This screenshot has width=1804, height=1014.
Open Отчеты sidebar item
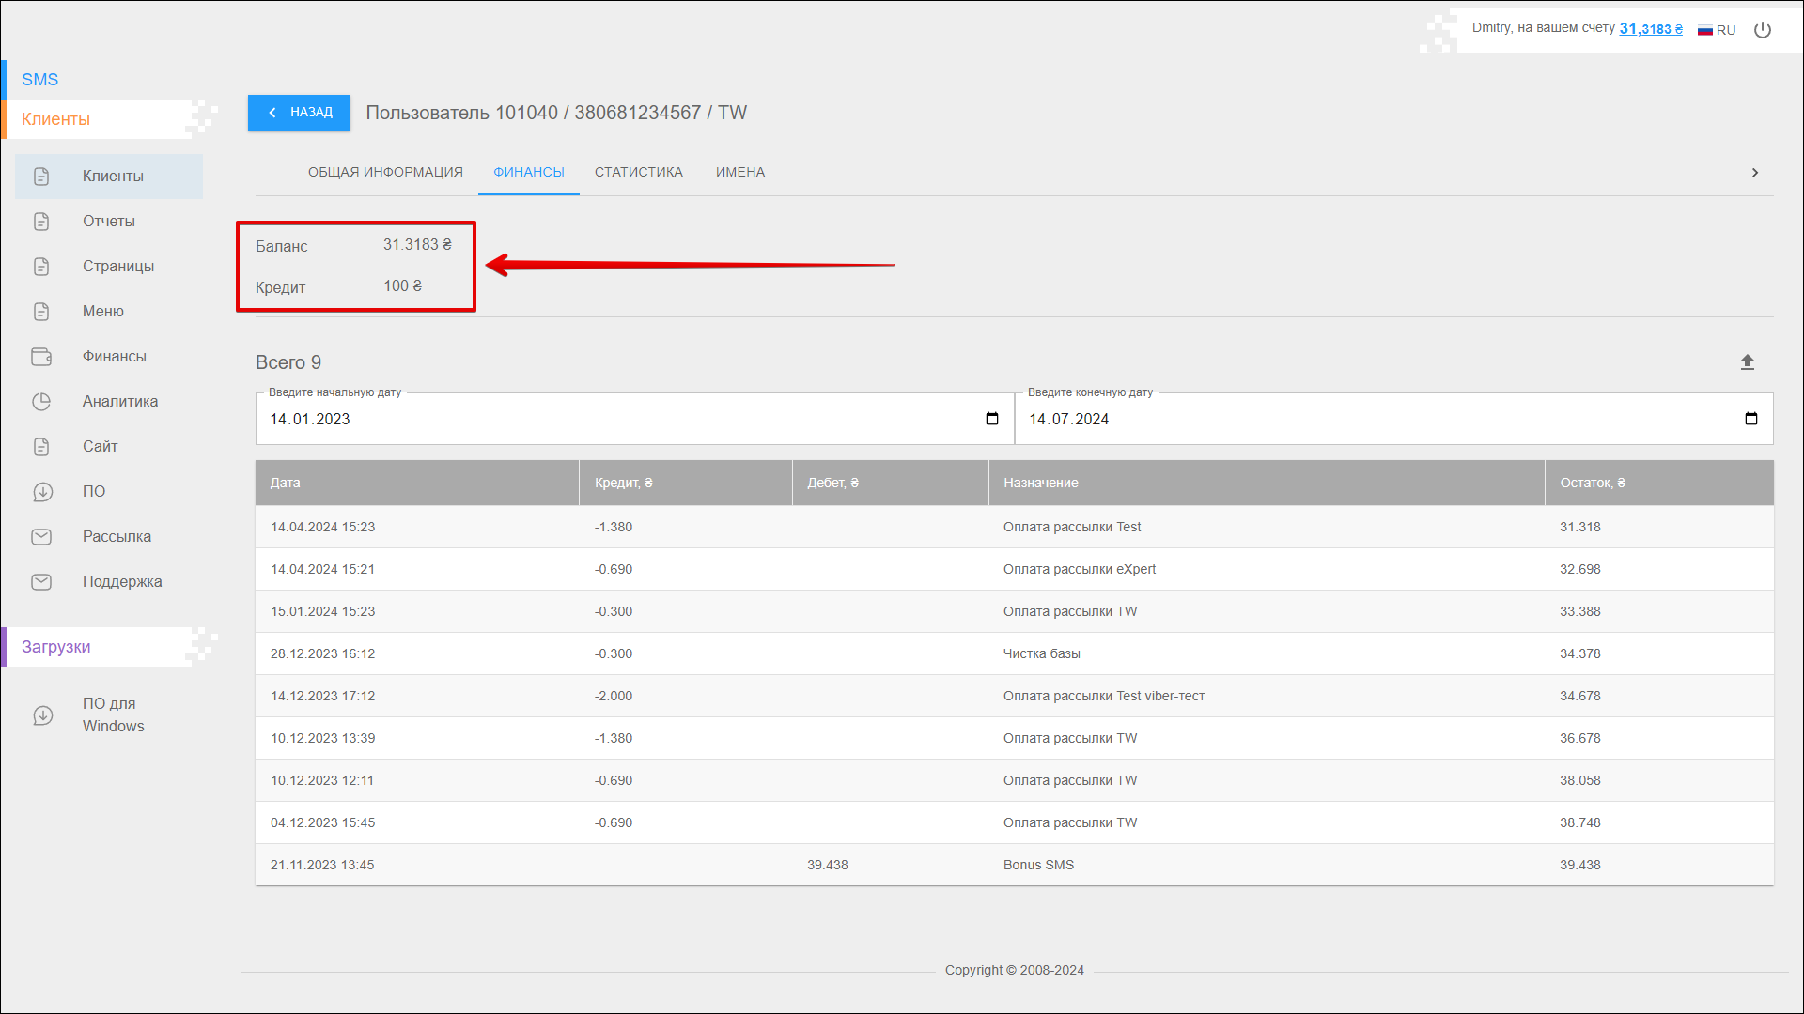pos(108,222)
